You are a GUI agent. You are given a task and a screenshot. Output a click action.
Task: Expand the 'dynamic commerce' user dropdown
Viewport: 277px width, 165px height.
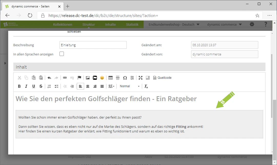[x=224, y=24]
